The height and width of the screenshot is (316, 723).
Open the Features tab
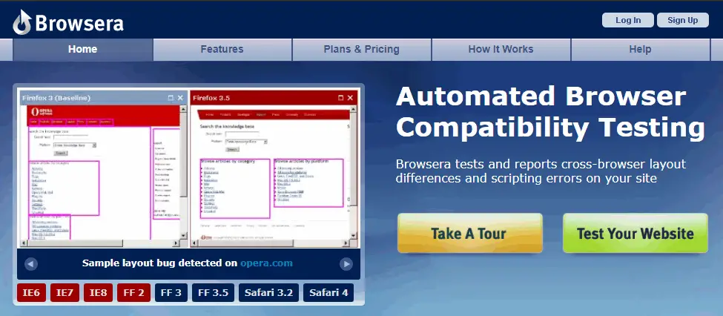coord(222,50)
